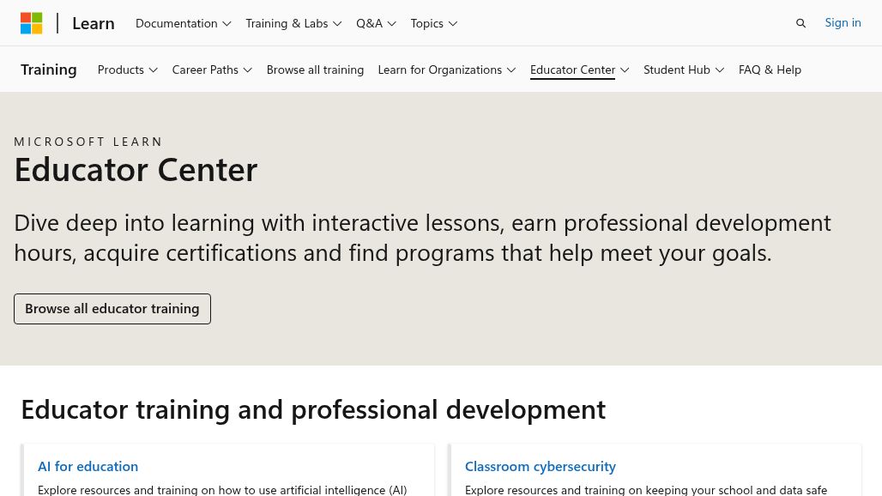Open the AI for education link
Viewport: 882px width, 496px height.
coord(88,466)
